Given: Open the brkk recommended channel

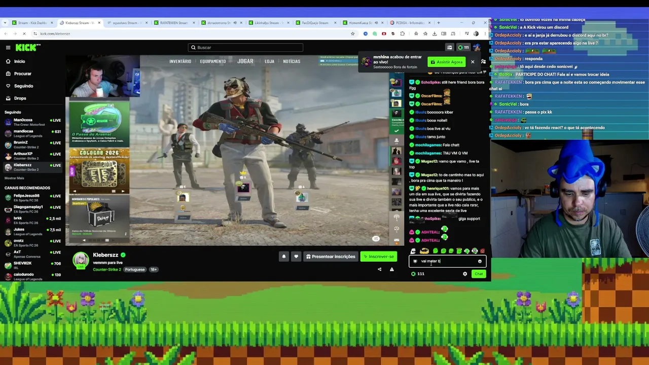Looking at the screenshot, I should point(32,220).
